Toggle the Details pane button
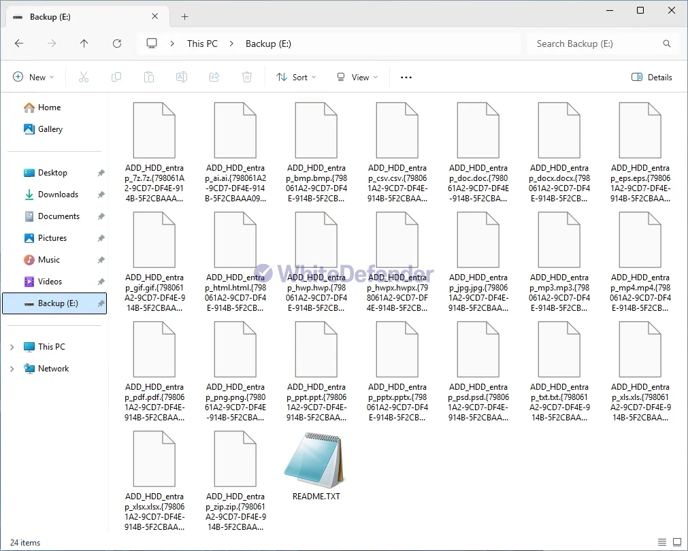Image resolution: width=688 pixels, height=551 pixels. [651, 78]
